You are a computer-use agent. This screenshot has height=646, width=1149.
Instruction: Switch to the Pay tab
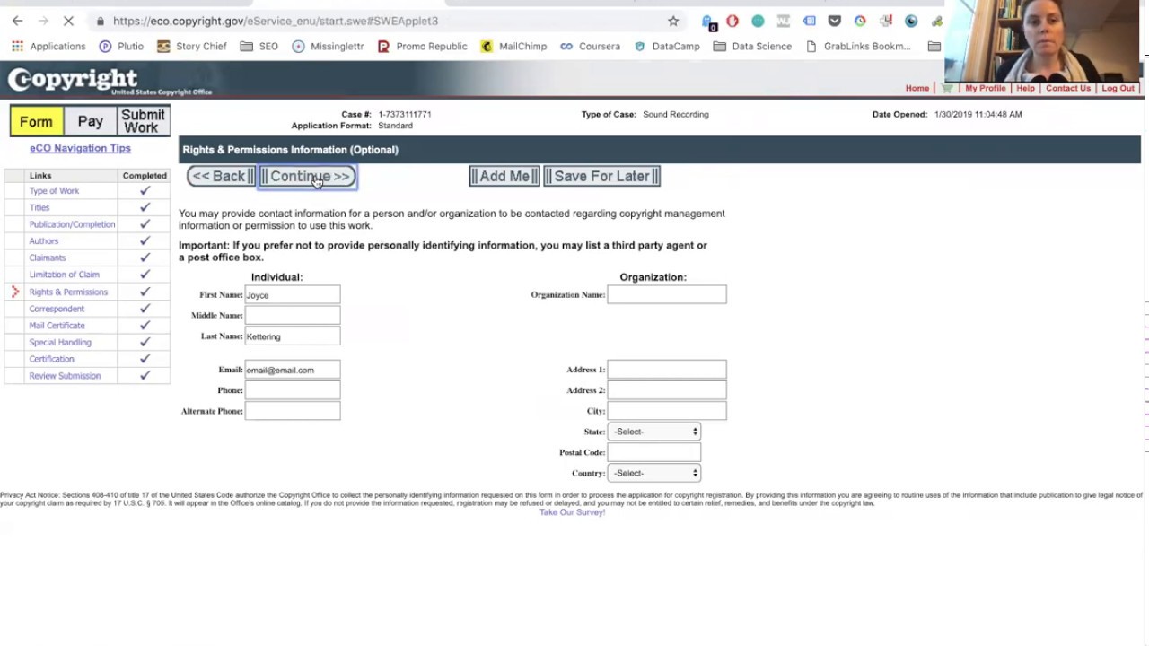90,121
